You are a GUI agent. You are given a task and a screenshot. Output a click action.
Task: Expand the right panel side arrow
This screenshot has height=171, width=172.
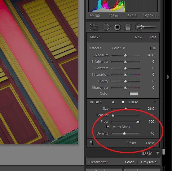(168, 77)
